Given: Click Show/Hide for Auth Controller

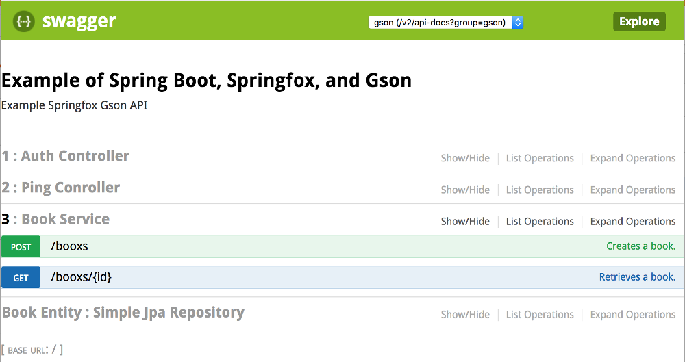Looking at the screenshot, I should click(x=465, y=158).
